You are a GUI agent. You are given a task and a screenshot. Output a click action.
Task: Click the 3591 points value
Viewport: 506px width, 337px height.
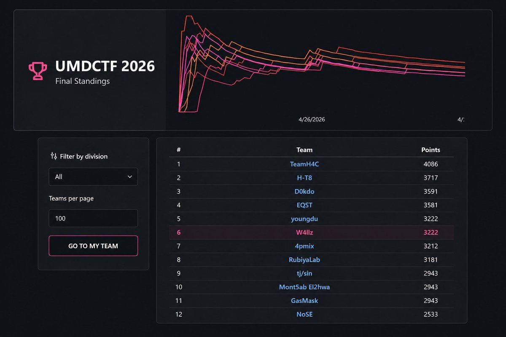pos(431,191)
